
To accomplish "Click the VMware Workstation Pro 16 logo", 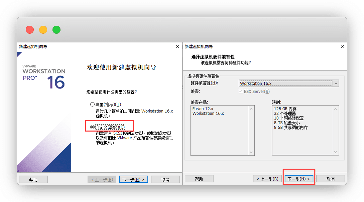I will tap(44, 76).
